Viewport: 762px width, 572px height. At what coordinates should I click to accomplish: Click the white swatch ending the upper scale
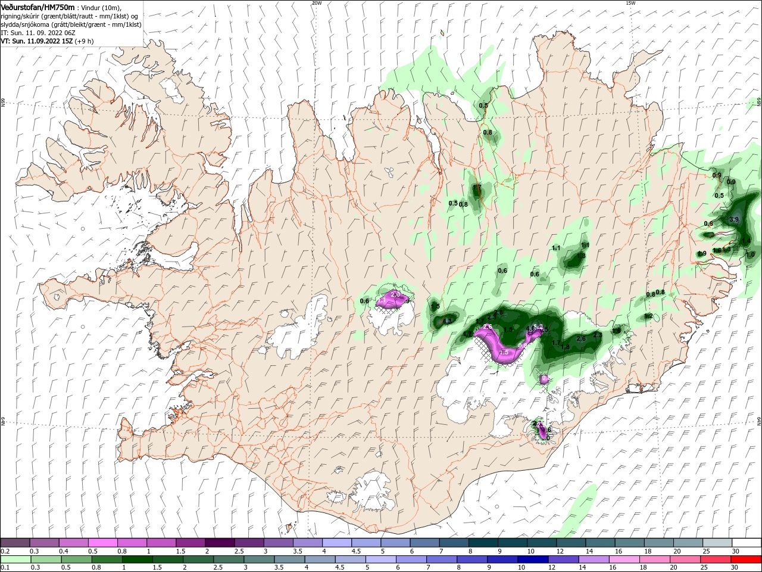[747, 542]
